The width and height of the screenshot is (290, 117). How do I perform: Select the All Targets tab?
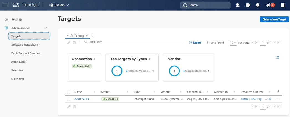click(x=77, y=36)
